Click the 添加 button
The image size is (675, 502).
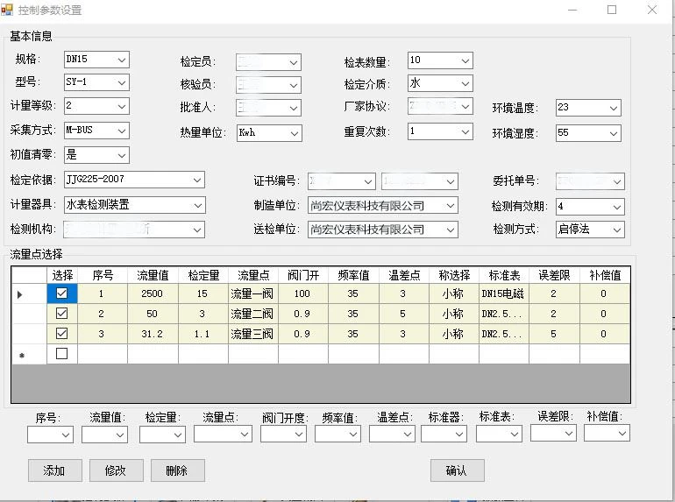tap(54, 470)
